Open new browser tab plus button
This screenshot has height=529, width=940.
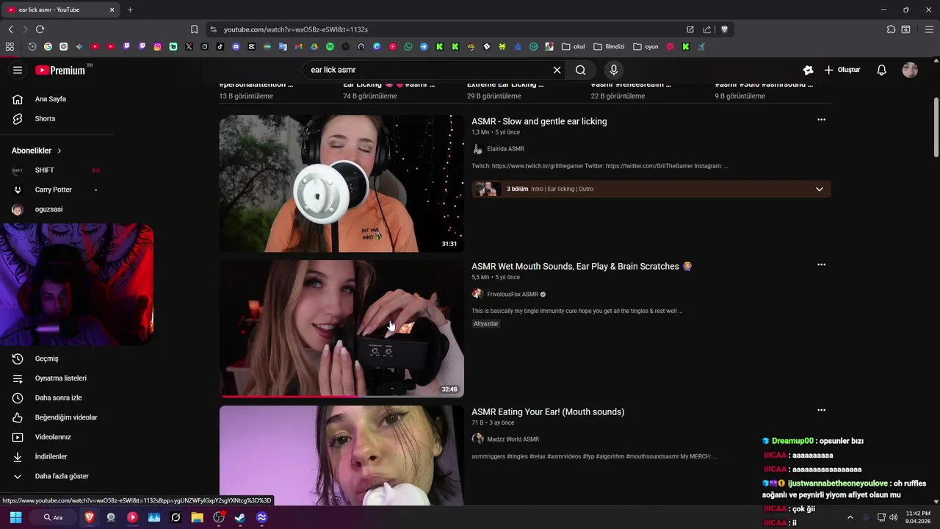(130, 10)
